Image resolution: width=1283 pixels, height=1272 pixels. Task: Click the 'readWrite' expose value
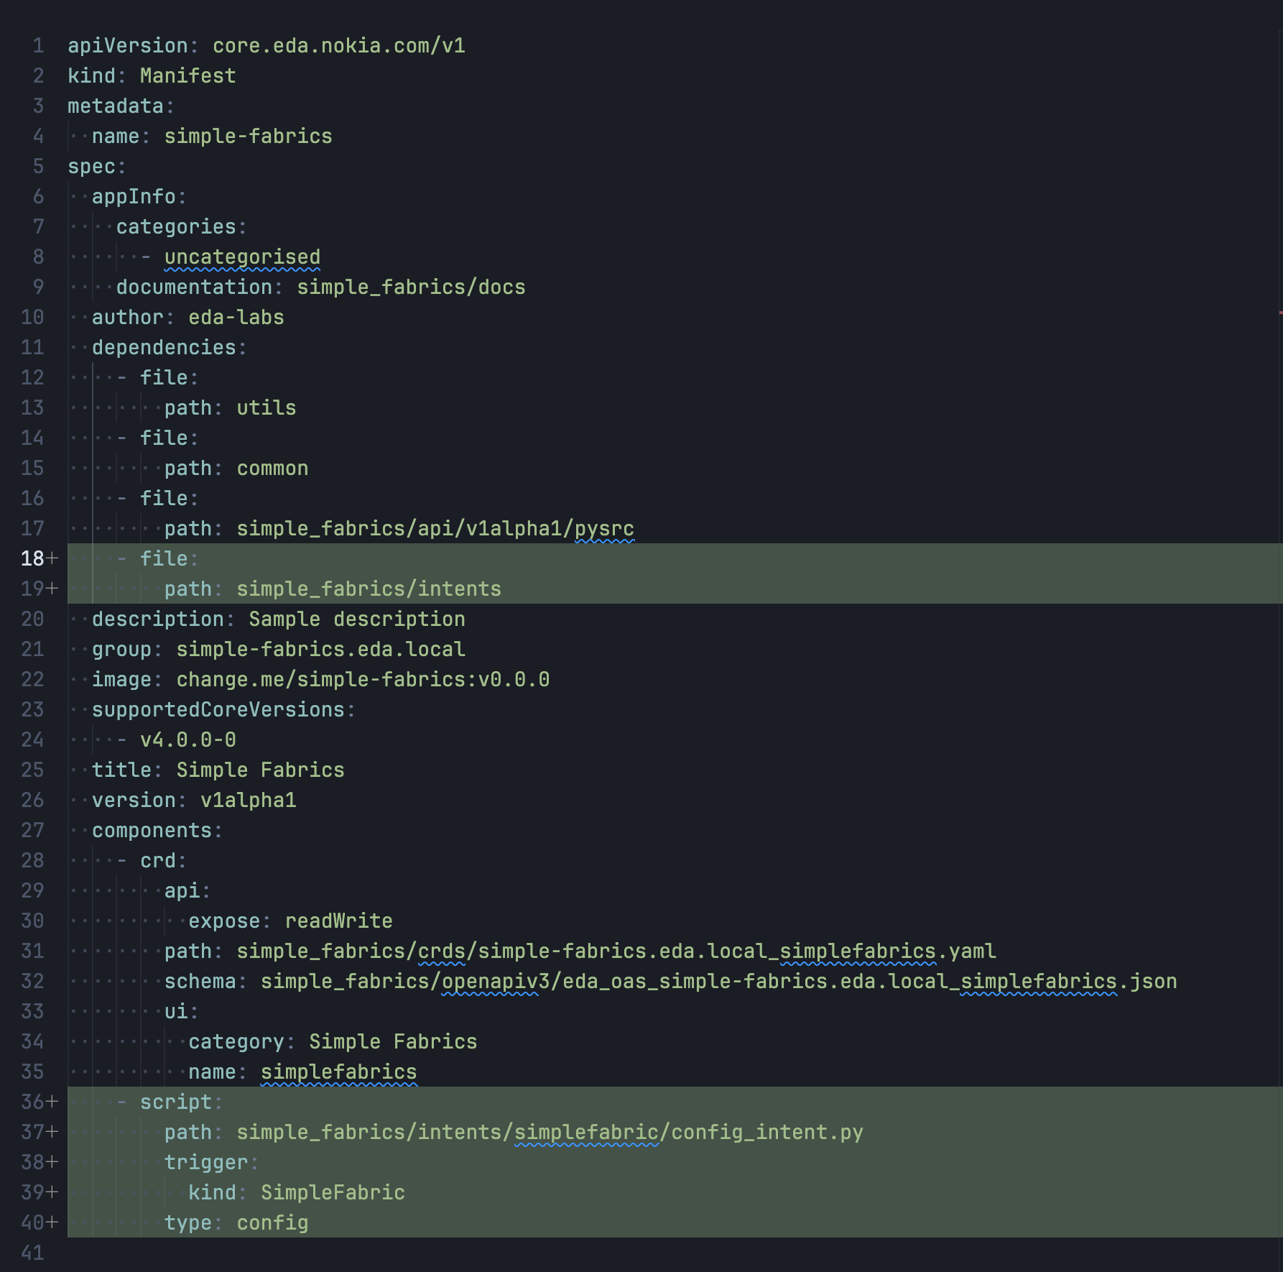point(338,921)
